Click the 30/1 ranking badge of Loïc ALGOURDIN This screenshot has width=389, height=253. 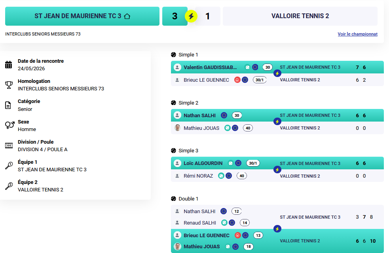tap(253, 163)
